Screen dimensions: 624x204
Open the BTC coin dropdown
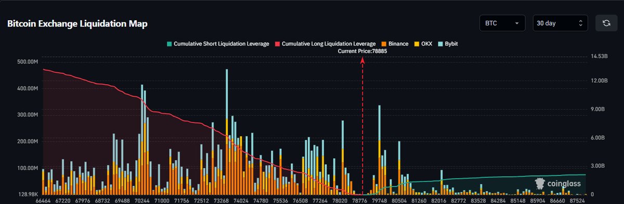[502, 23]
